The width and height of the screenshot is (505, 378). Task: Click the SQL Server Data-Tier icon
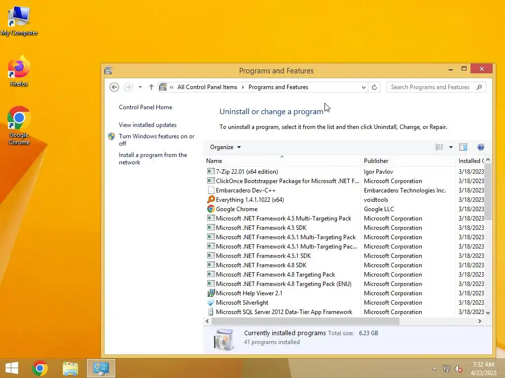211,312
